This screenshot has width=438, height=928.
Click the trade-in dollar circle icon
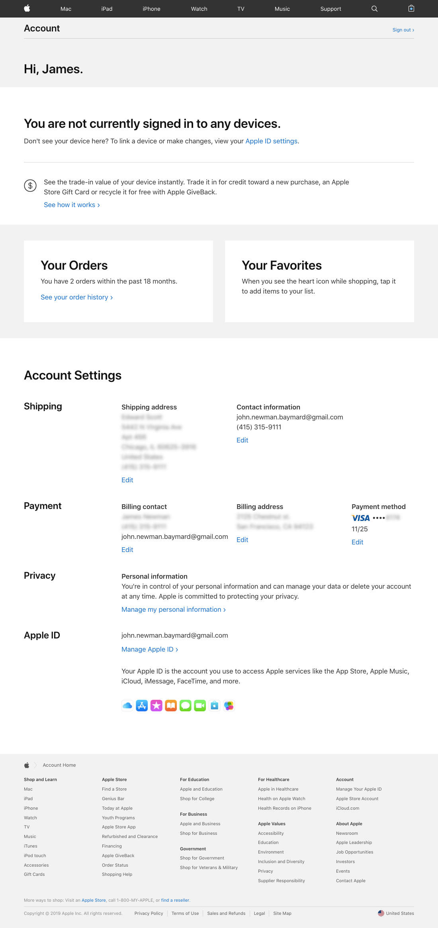[x=30, y=185]
